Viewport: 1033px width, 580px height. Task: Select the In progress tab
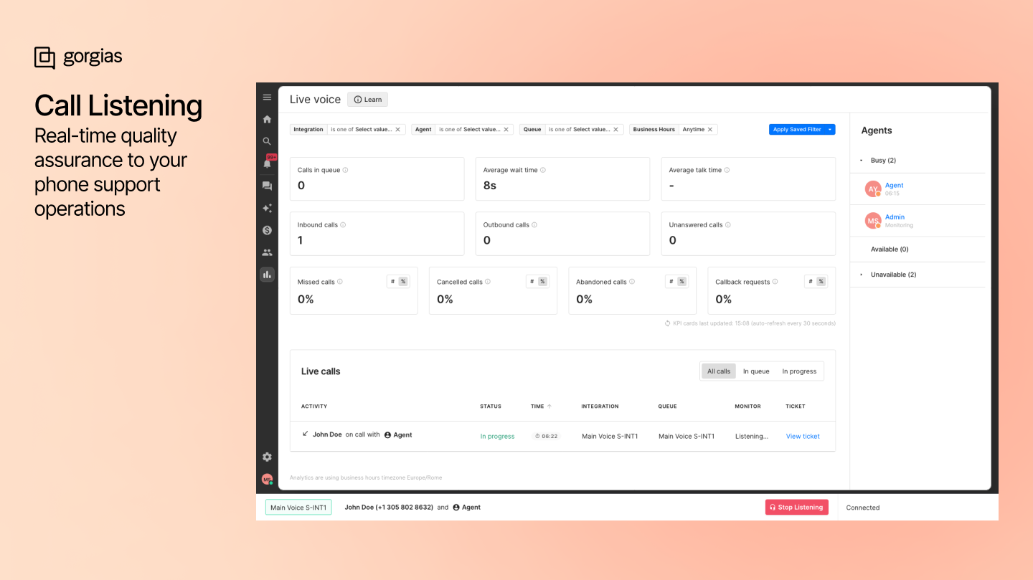798,371
